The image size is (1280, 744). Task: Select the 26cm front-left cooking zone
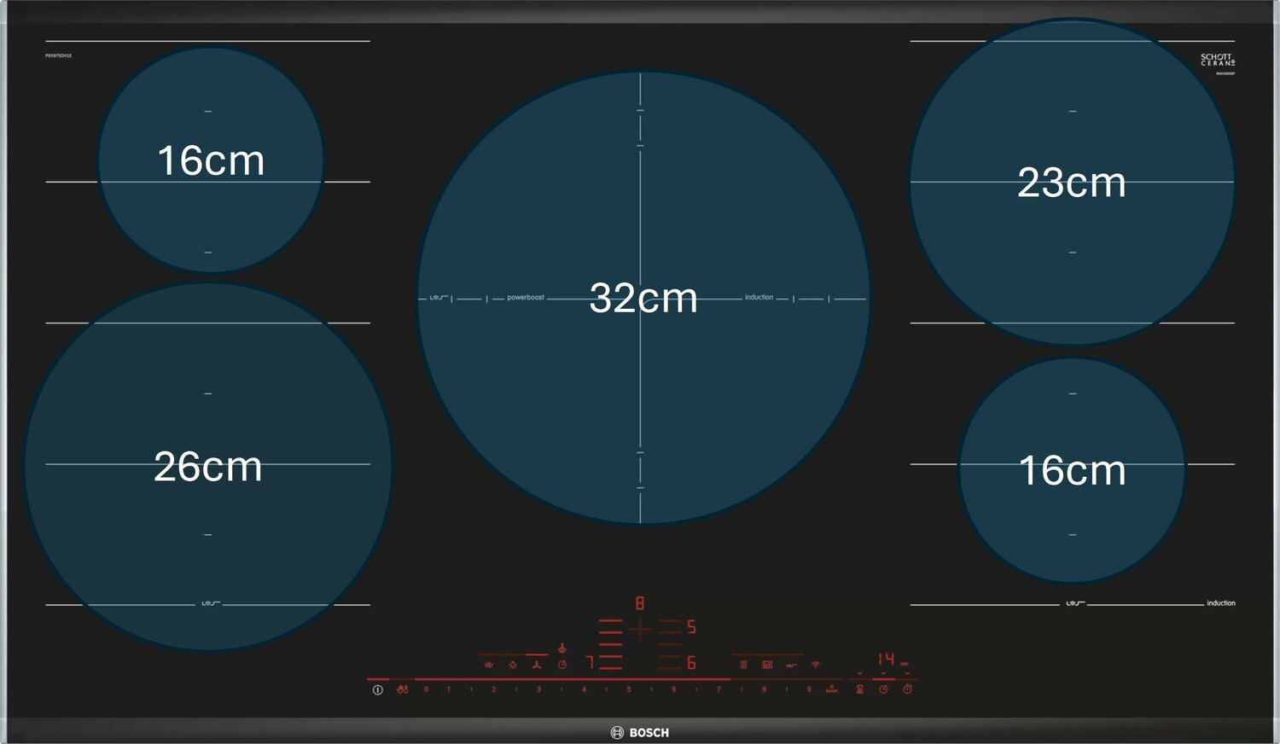(x=207, y=467)
